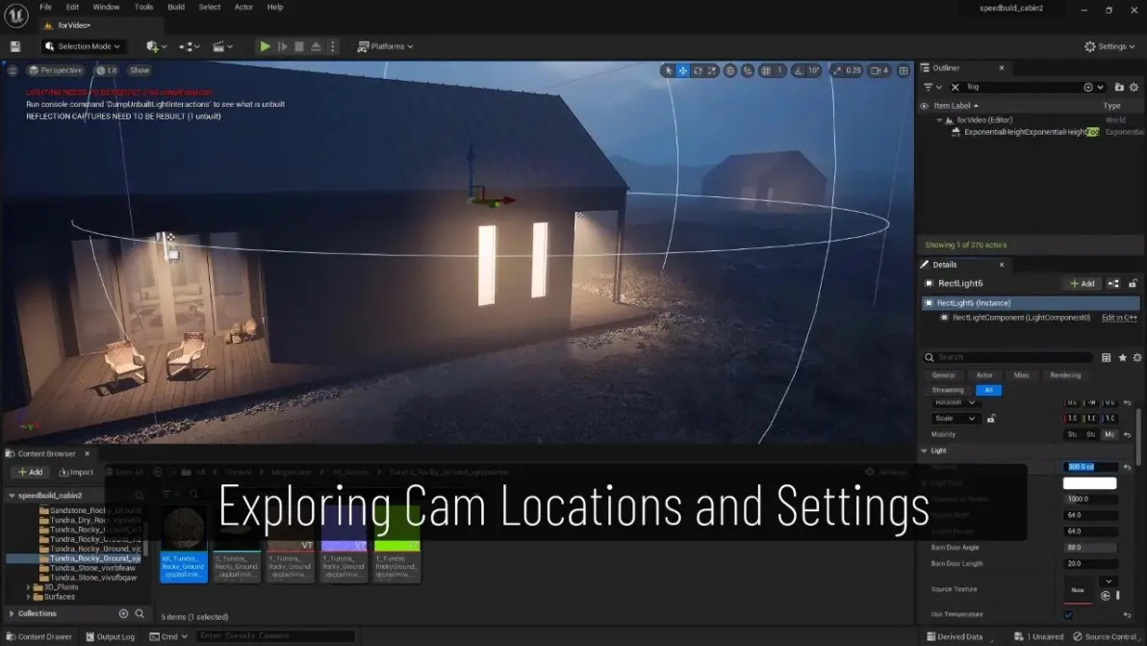Open the play options three-dot menu

click(333, 46)
